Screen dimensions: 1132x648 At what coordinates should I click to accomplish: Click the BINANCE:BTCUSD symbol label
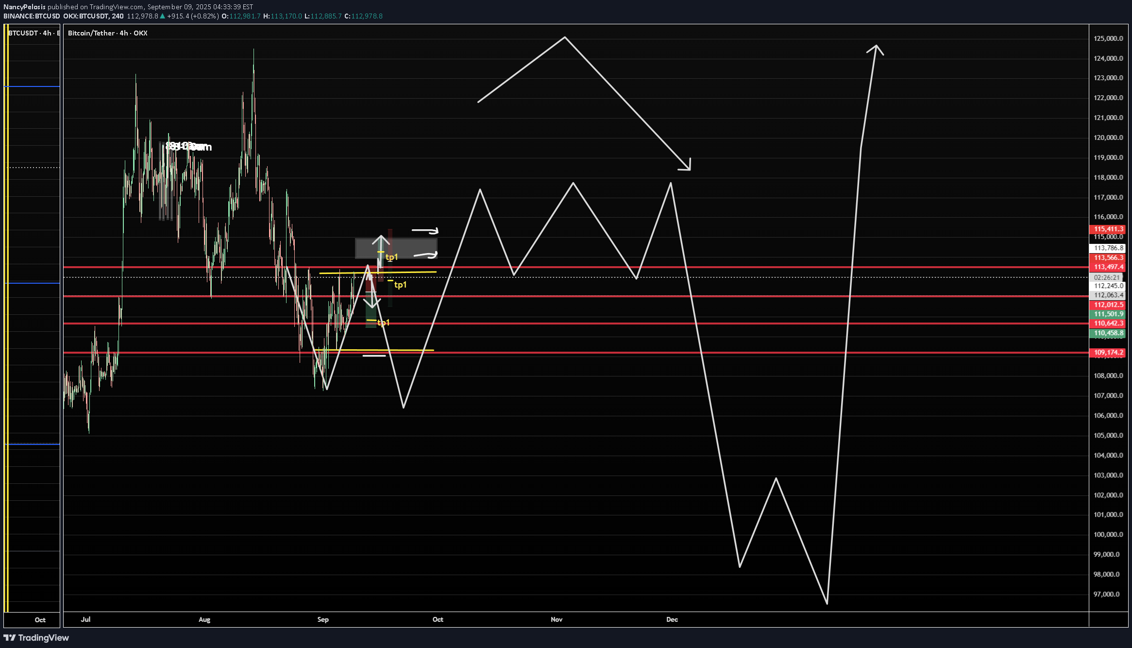coord(32,16)
